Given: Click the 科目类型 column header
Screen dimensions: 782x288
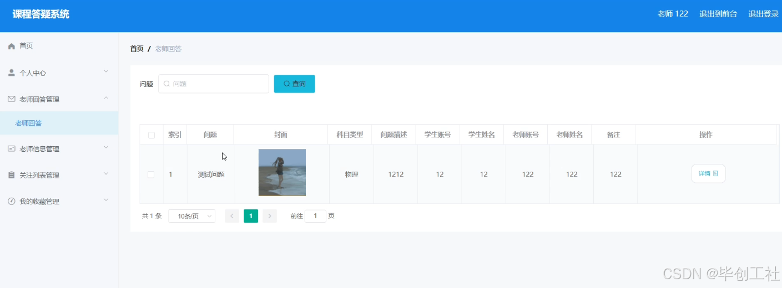Looking at the screenshot, I should 350,135.
